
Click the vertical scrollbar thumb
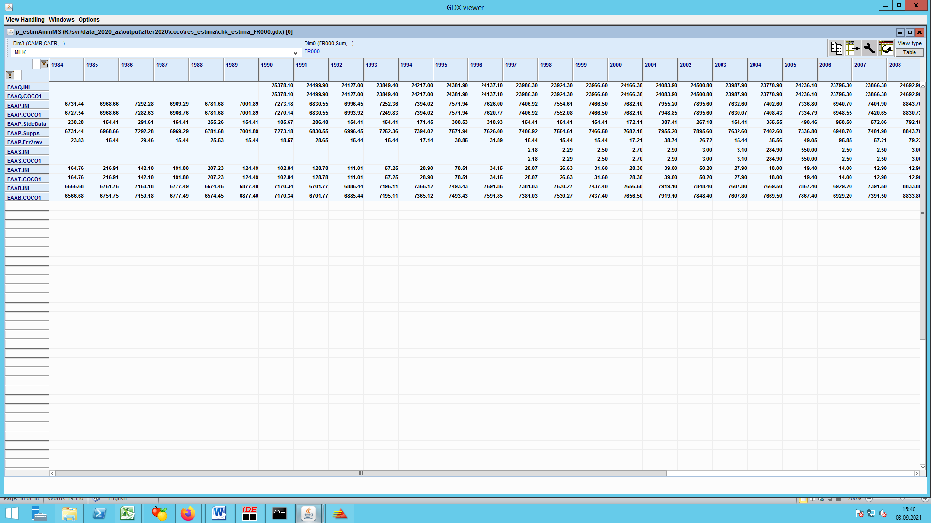pyautogui.click(x=922, y=214)
